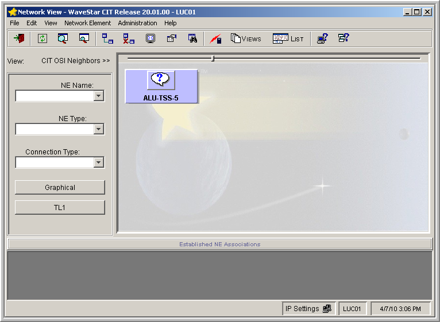
Task: Expand the NE Name dropdown
Action: (99, 96)
